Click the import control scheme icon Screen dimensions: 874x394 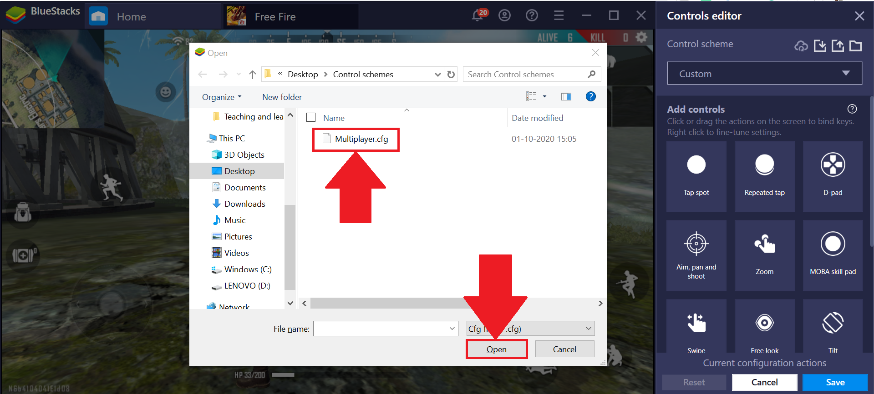[x=820, y=45]
